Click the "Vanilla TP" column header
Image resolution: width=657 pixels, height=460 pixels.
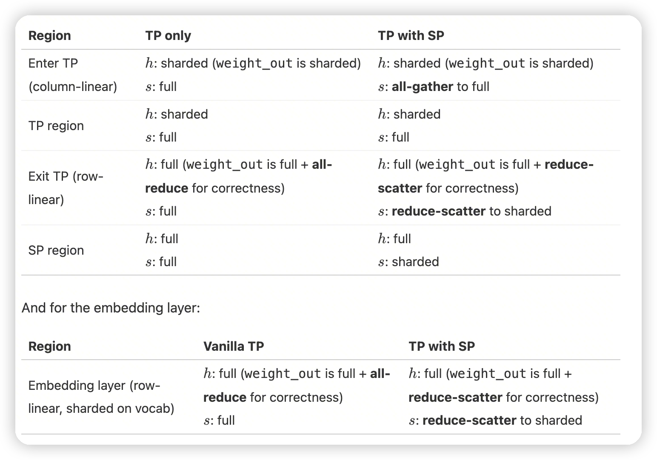click(x=234, y=346)
